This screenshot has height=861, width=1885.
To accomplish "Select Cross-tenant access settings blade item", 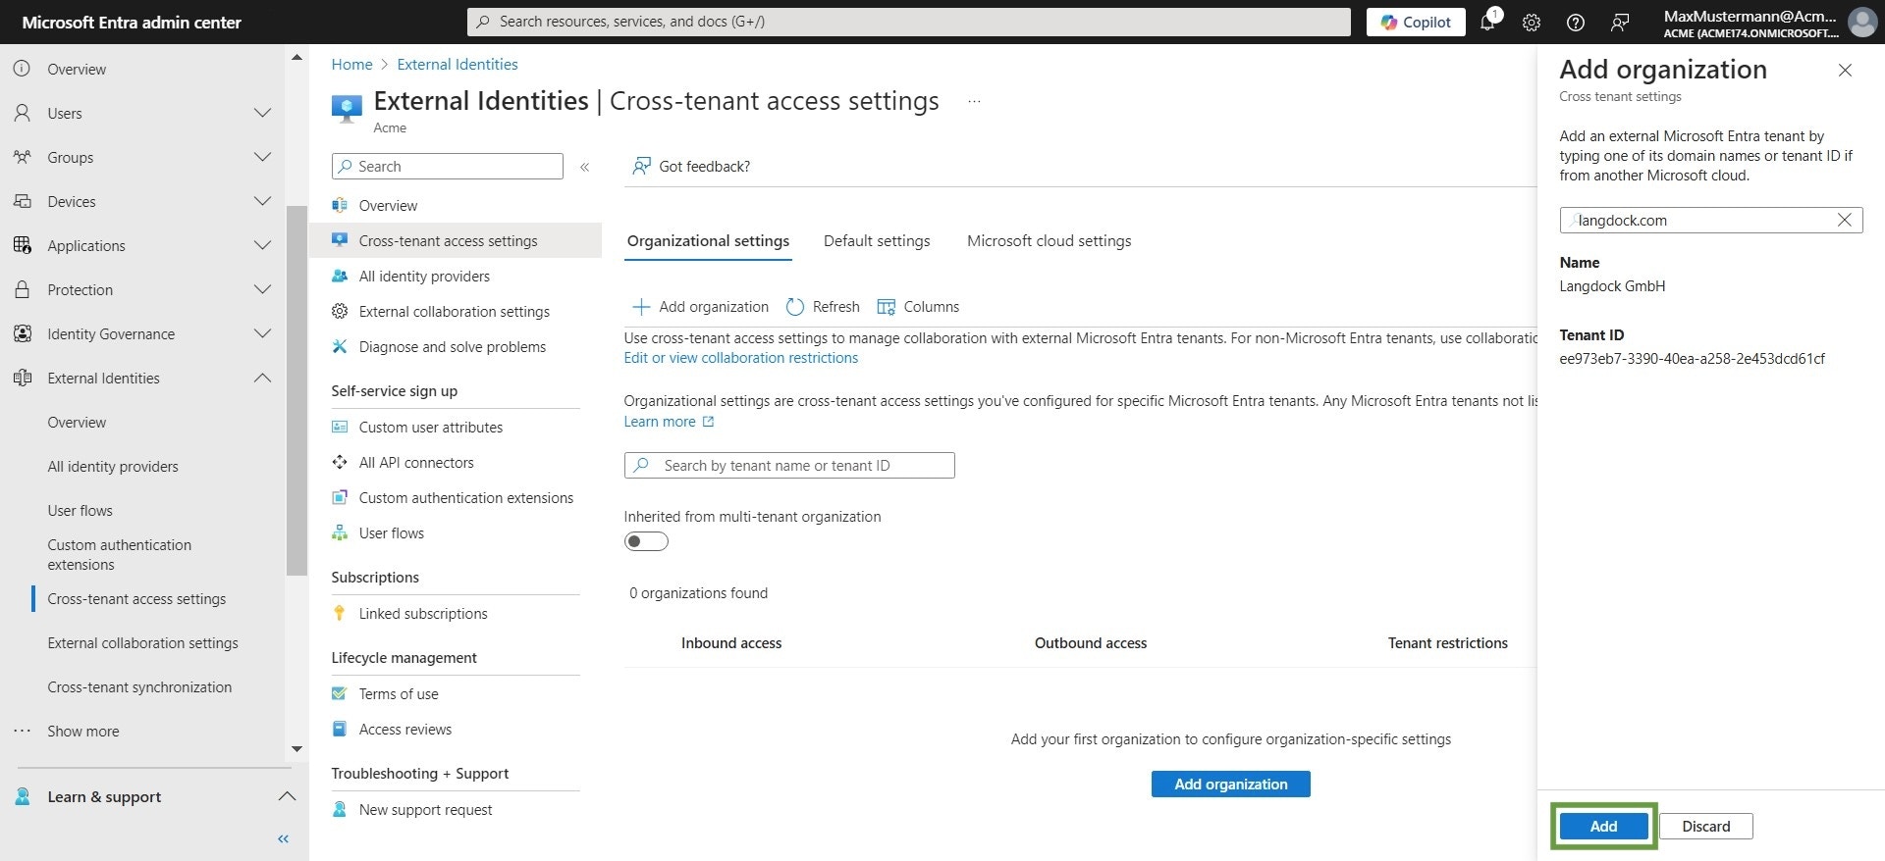I will point(456,240).
